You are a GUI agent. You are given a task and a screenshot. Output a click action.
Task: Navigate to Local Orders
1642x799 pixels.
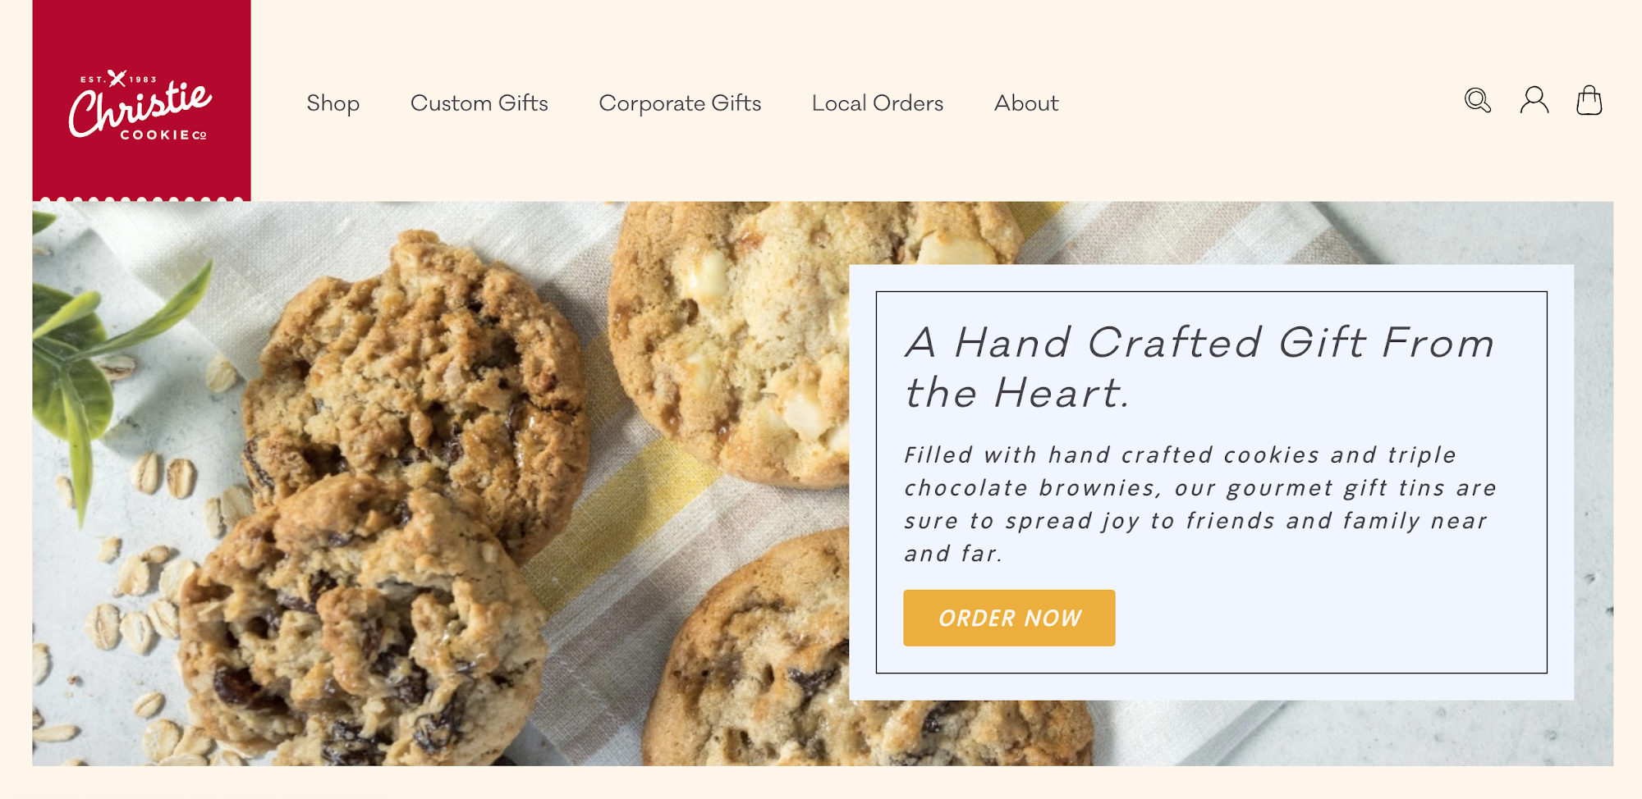point(877,103)
